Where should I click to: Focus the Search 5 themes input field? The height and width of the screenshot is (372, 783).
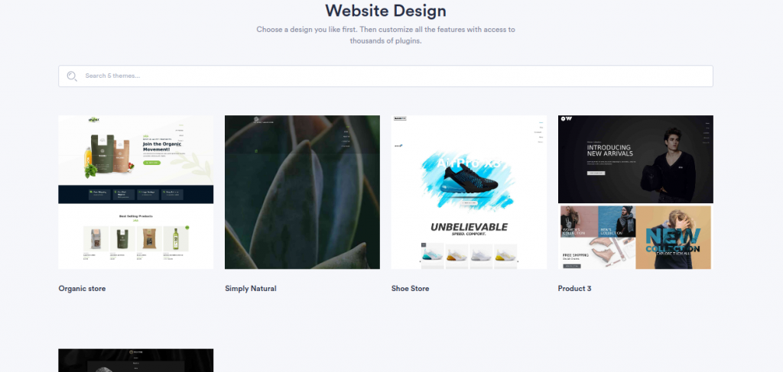[x=385, y=76]
